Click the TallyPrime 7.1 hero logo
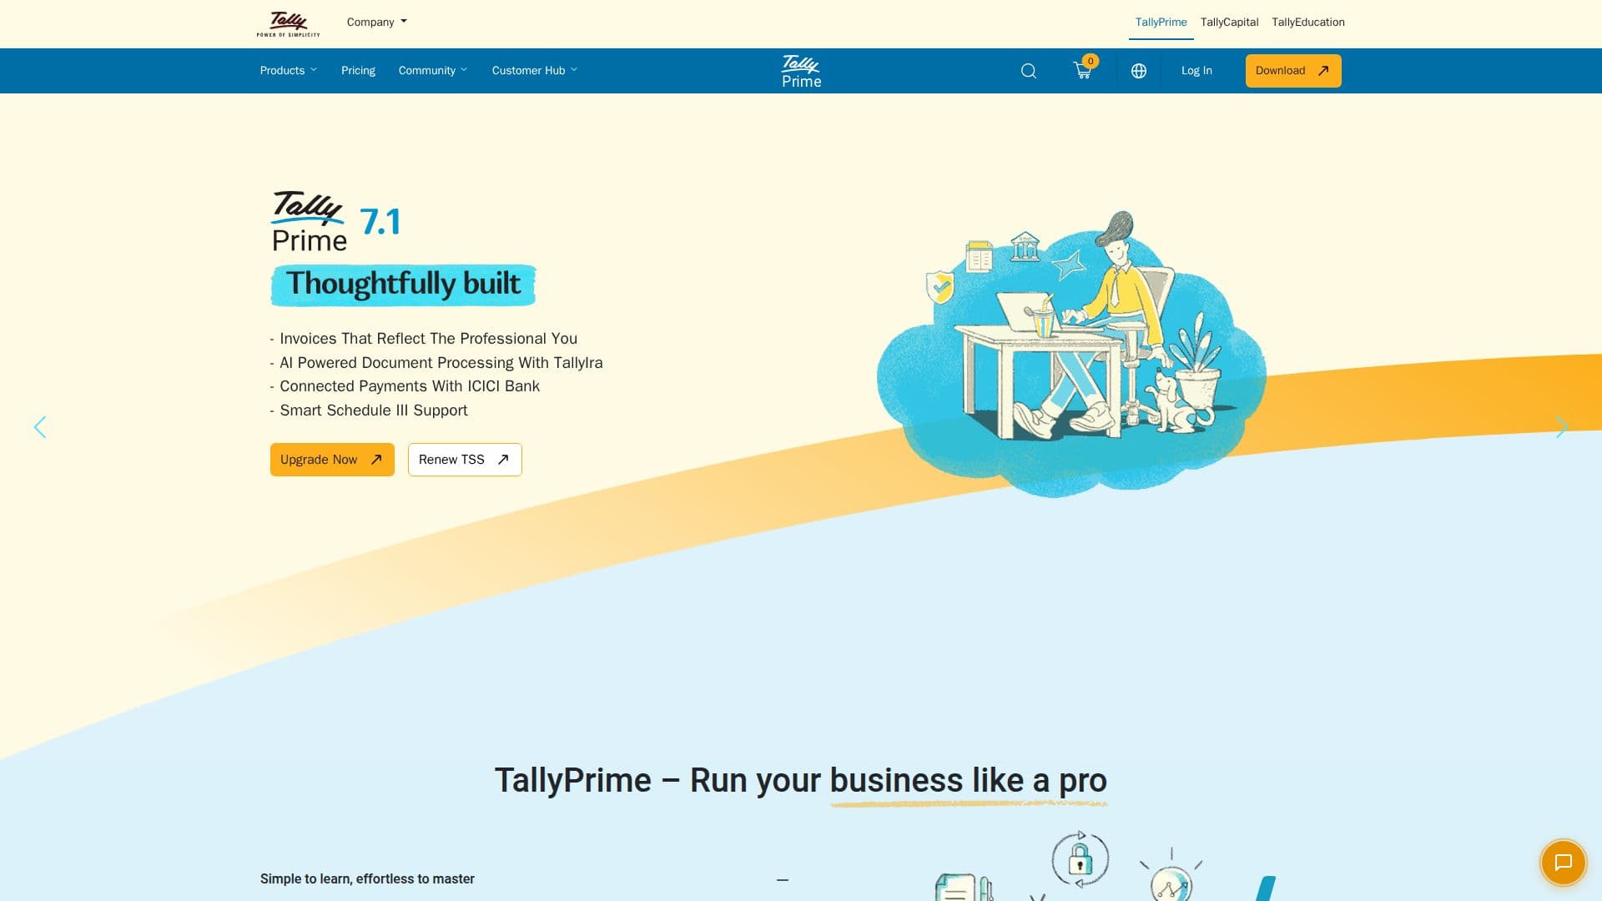The width and height of the screenshot is (1602, 901). 335,221
